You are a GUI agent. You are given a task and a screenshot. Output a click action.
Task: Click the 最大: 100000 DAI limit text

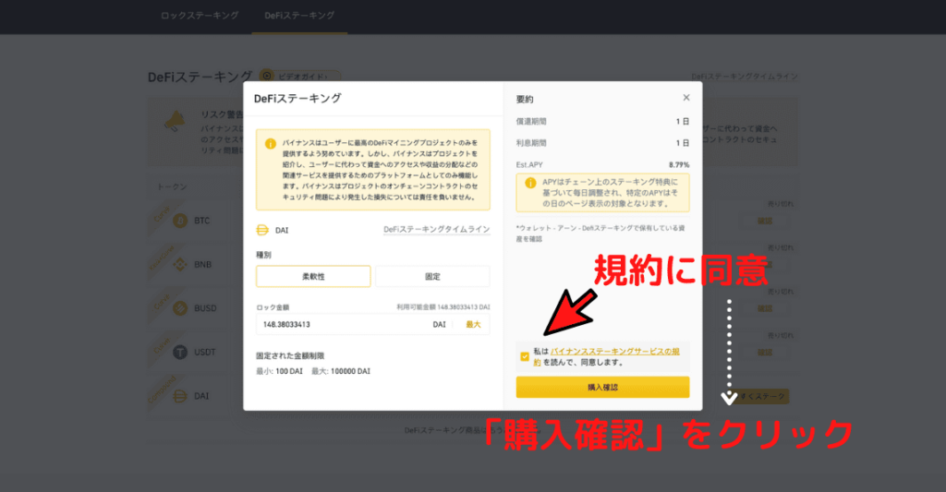(x=341, y=371)
